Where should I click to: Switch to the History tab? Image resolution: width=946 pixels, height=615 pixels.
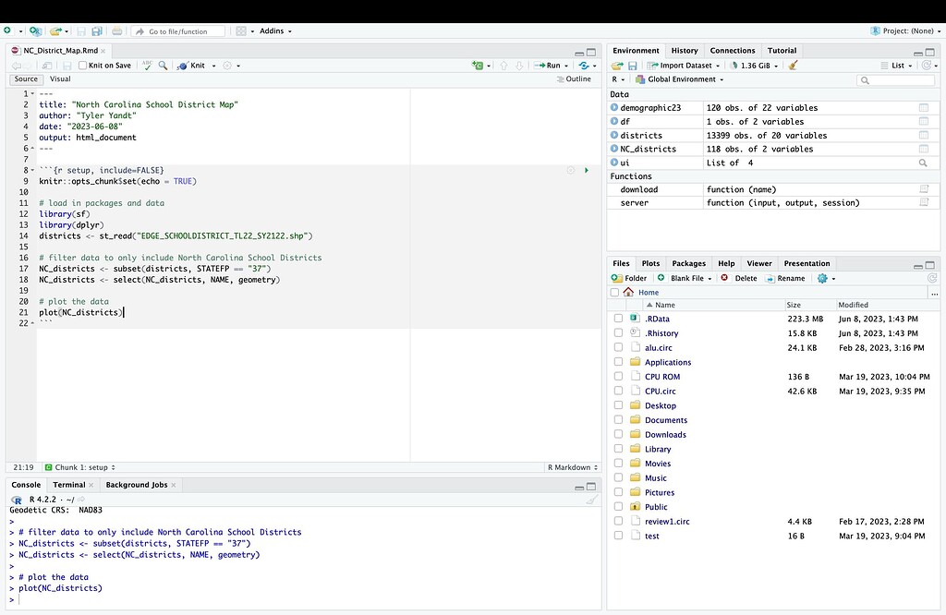pyautogui.click(x=685, y=51)
